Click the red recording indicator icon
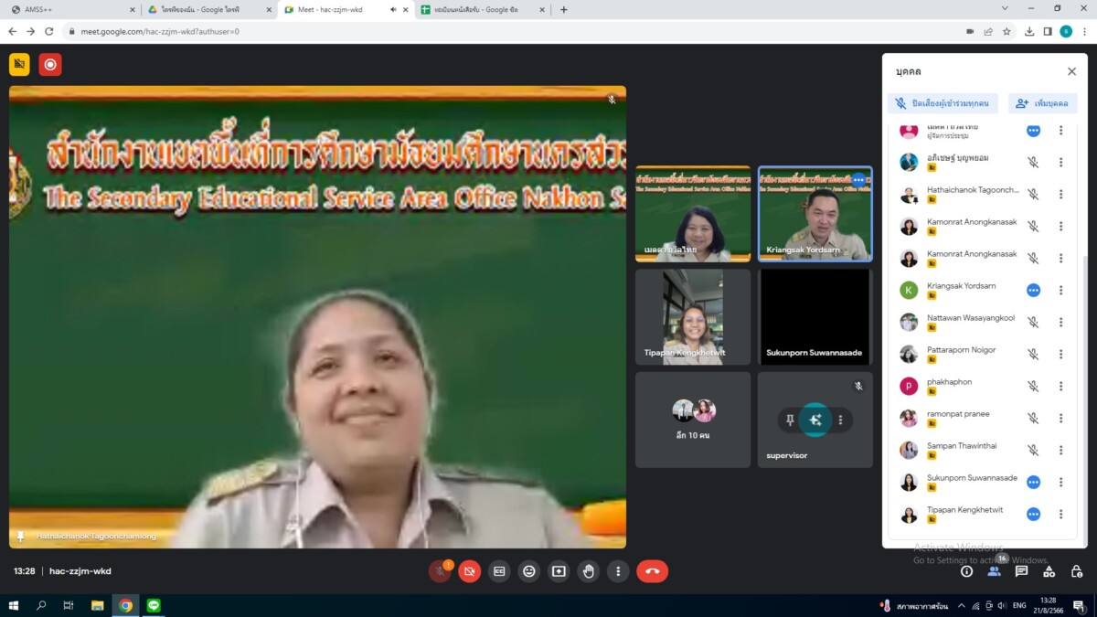The height and width of the screenshot is (617, 1097). coord(50,65)
